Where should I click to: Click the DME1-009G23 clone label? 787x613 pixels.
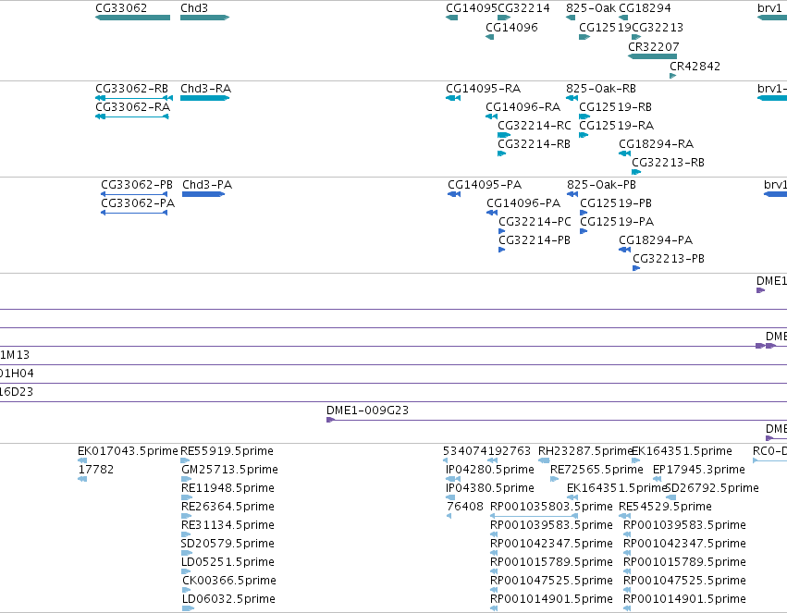click(367, 411)
